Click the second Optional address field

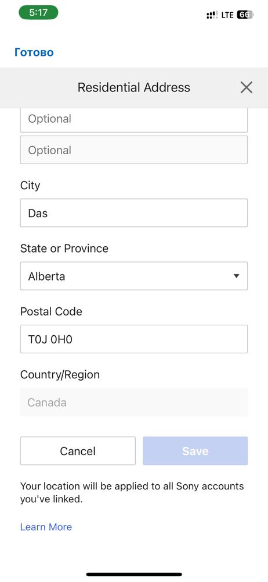coord(134,150)
